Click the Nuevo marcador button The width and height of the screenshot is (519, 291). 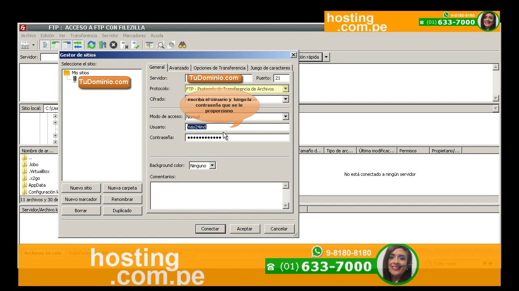point(81,199)
